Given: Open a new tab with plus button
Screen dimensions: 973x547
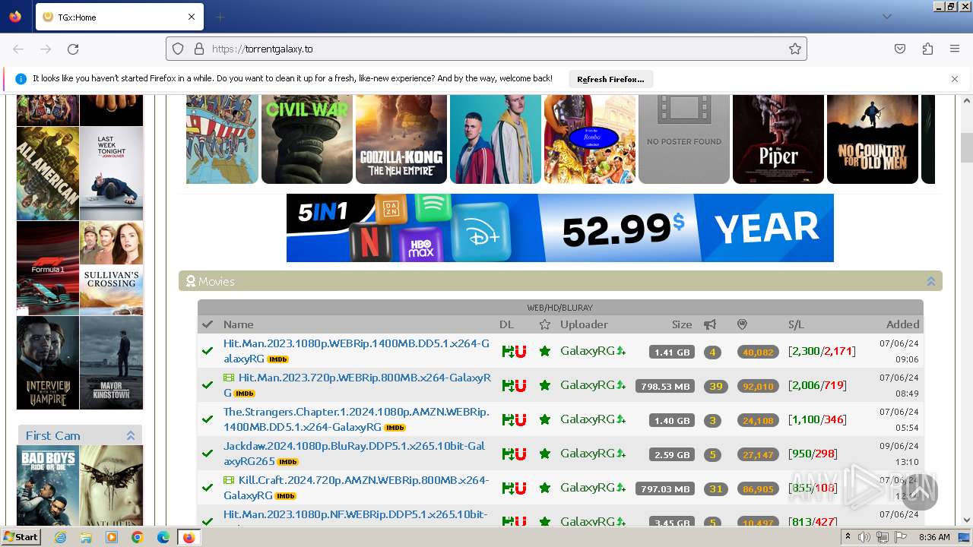Looking at the screenshot, I should (220, 17).
